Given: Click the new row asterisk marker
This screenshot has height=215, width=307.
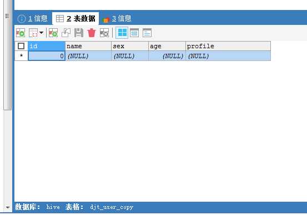Looking at the screenshot, I should point(21,56).
